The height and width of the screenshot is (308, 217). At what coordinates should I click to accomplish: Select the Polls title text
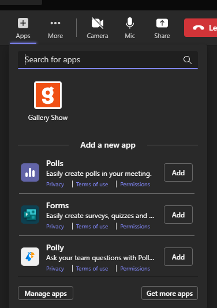click(55, 163)
